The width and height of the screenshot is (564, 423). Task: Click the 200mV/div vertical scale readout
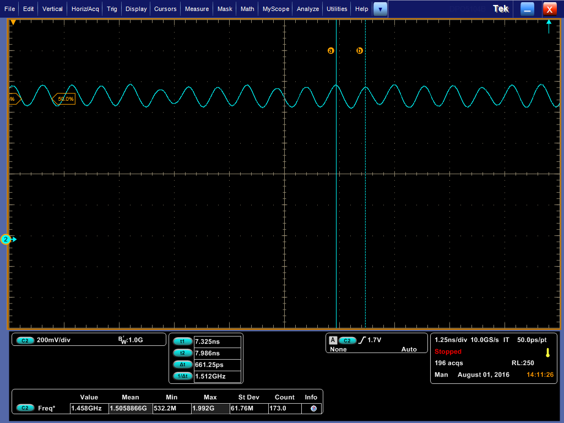[53, 340]
